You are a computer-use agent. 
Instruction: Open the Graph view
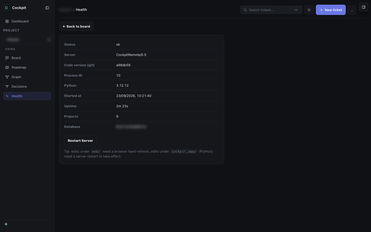(x=27, y=77)
